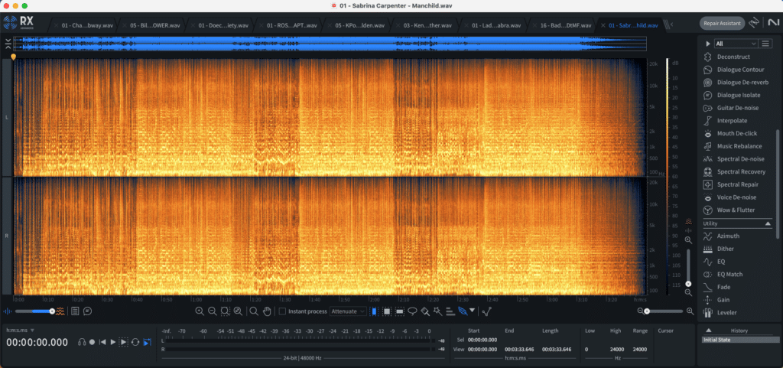Open the Repair Assistant
This screenshot has height=368, width=783.
pos(722,23)
